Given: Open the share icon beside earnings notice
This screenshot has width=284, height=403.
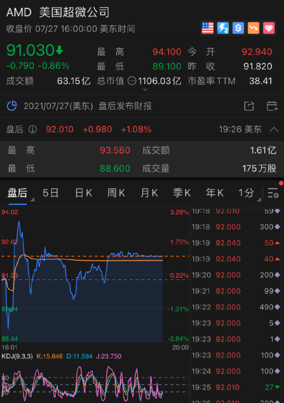Looking at the screenshot, I should (249, 106).
